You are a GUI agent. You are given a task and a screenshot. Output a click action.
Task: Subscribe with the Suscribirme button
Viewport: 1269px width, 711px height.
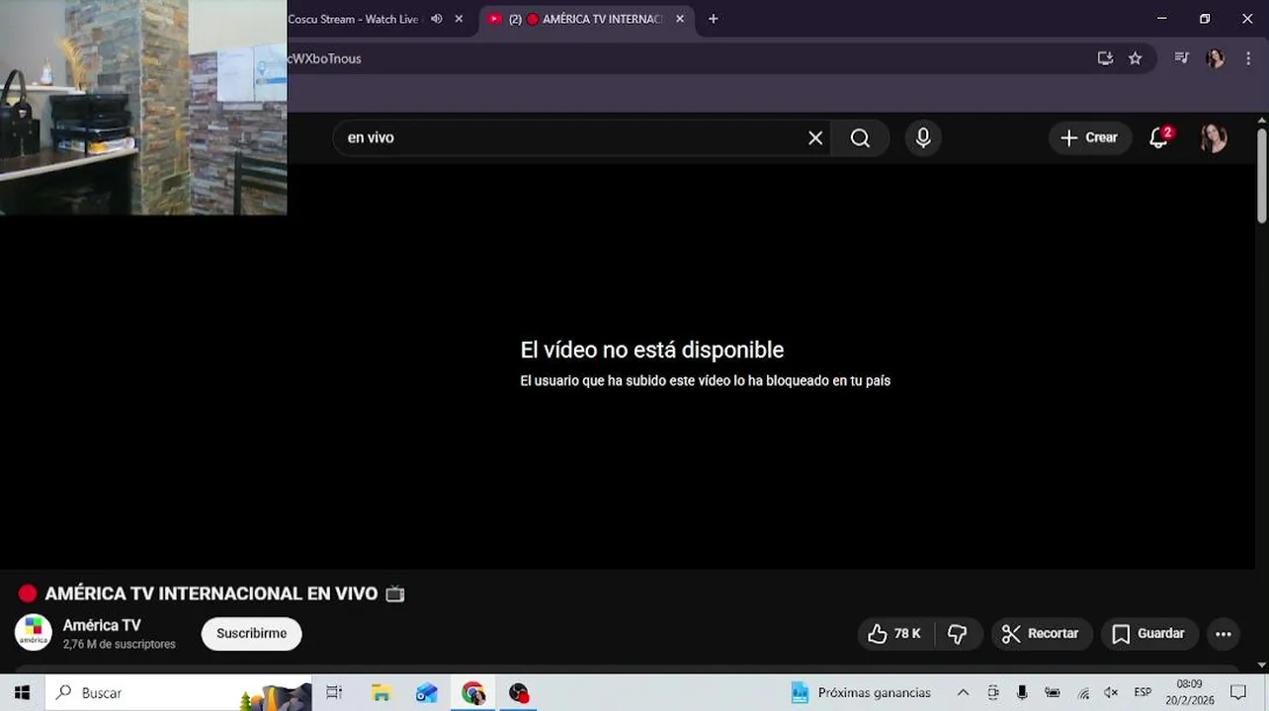pyautogui.click(x=252, y=634)
